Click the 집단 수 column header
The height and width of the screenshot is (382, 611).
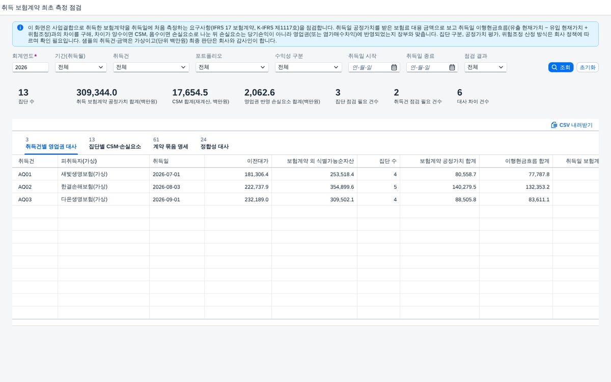[x=379, y=161]
